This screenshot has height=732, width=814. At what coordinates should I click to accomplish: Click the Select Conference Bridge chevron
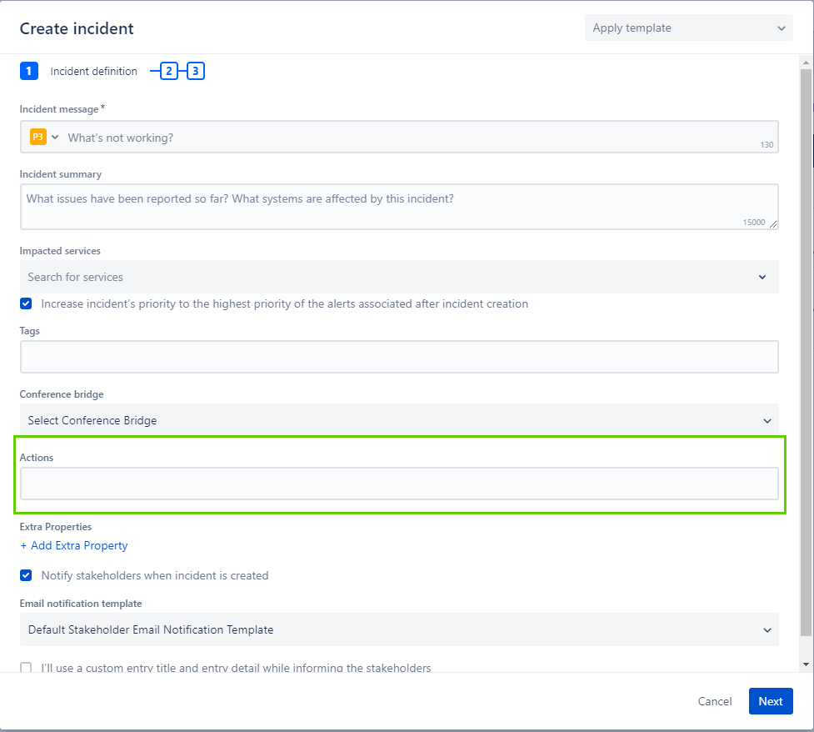pos(767,421)
